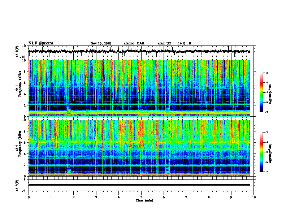Click the "Time (min)" x-axis label
This screenshot has height=221, width=286.
(144, 200)
